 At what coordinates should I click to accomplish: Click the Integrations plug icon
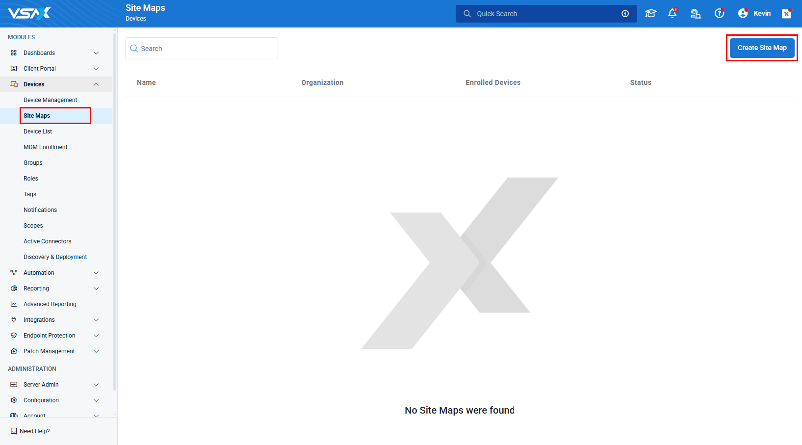14,320
